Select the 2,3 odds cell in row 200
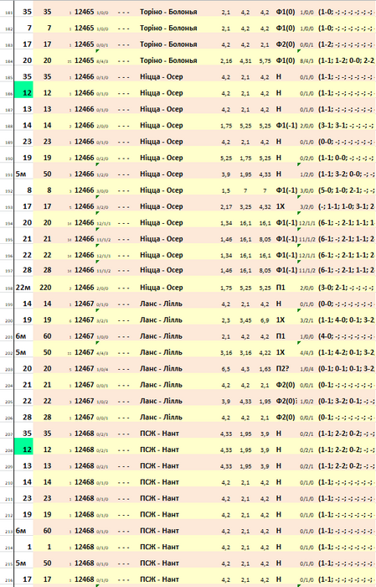 (x=226, y=320)
